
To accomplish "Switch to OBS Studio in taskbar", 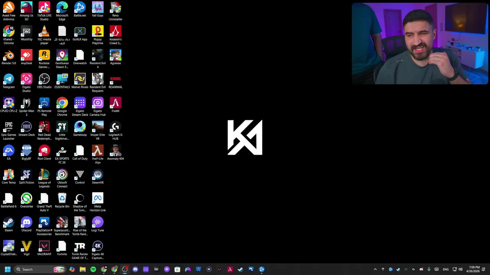I will (x=125, y=269).
